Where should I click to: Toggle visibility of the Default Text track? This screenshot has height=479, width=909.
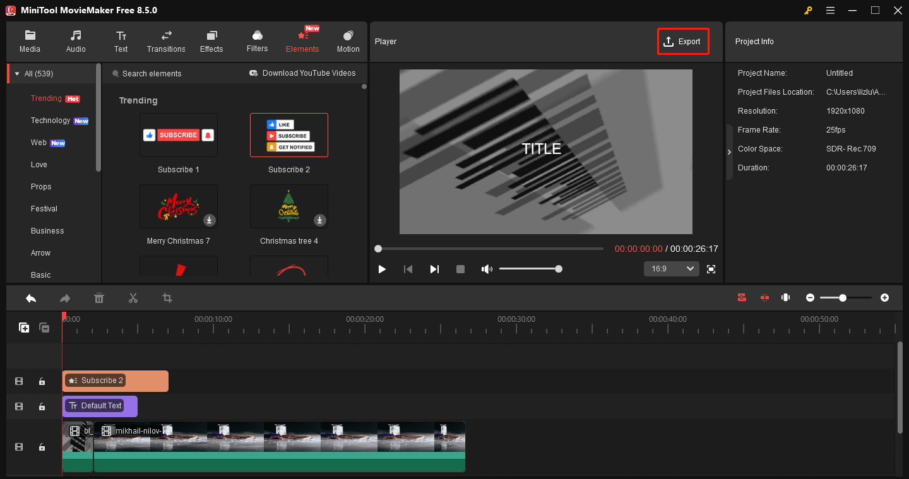(x=19, y=406)
